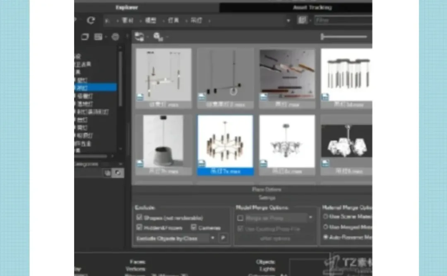Click the folder tree scroll-up arrow
Screen dimensions: 447x276
click(120, 47)
